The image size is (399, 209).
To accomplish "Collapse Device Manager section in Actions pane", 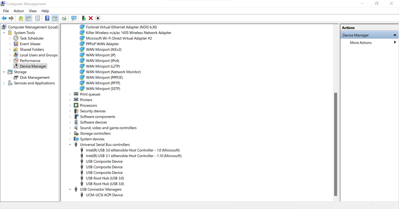I will click(x=394, y=35).
